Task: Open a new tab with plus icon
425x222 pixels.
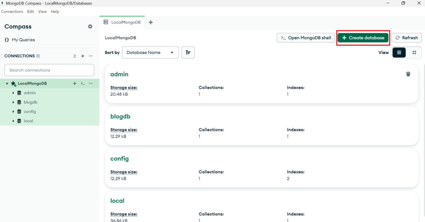Action: tap(151, 22)
